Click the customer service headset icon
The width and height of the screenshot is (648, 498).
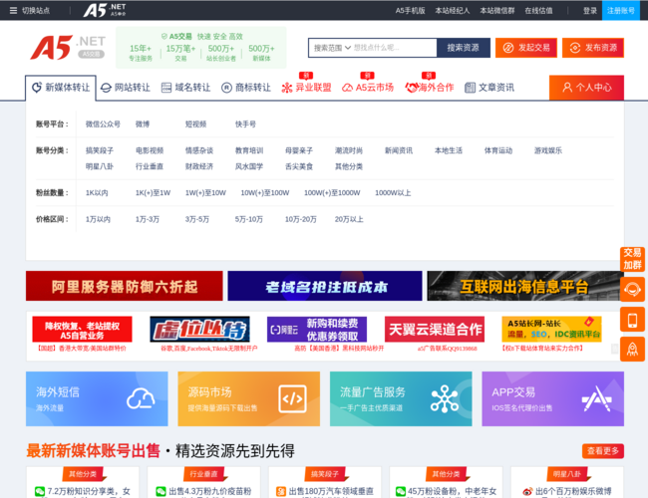coord(632,290)
